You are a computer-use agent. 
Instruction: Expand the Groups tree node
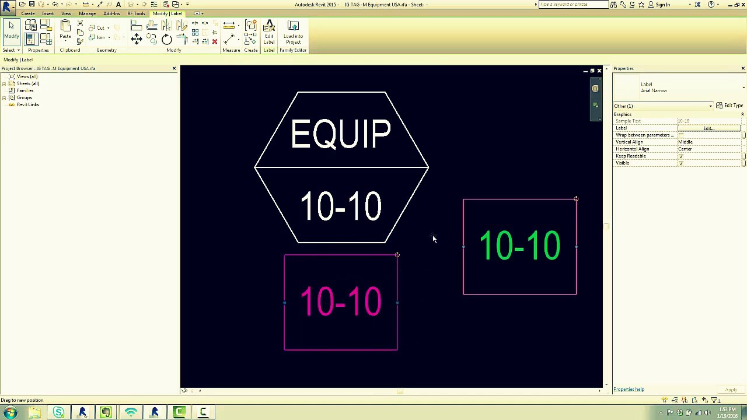point(4,98)
